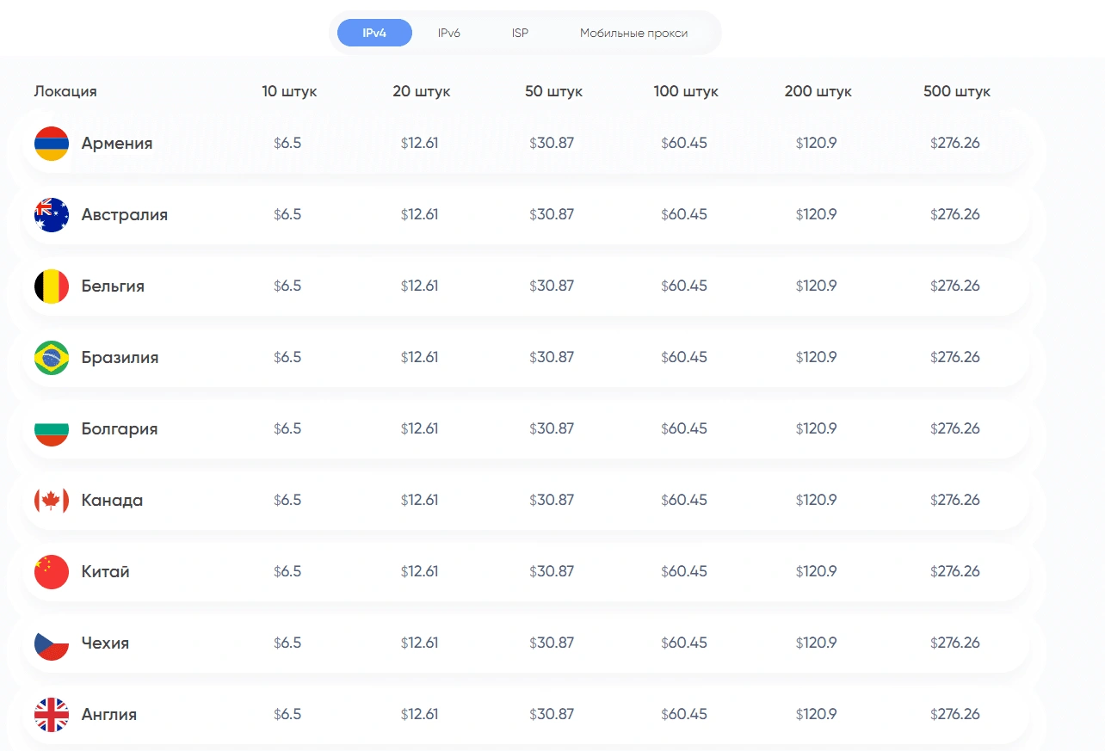Choose $6.5 price for Армения 10 штук
The width and height of the screenshot is (1105, 751).
click(287, 144)
